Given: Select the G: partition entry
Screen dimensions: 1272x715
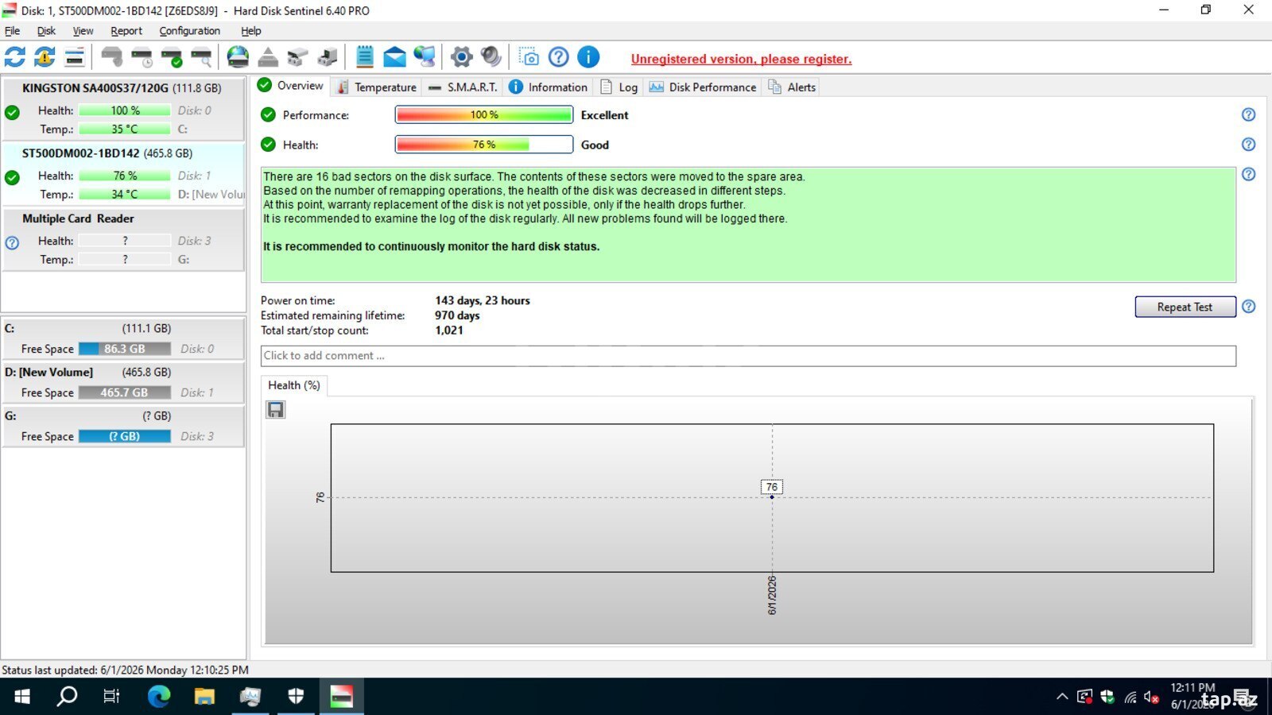Looking at the screenshot, I should 123,426.
